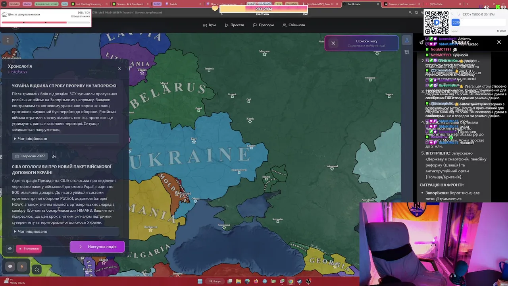Select the Sevastopol city marker
Image resolution: width=508 pixels, height=286 pixels.
coord(224,227)
